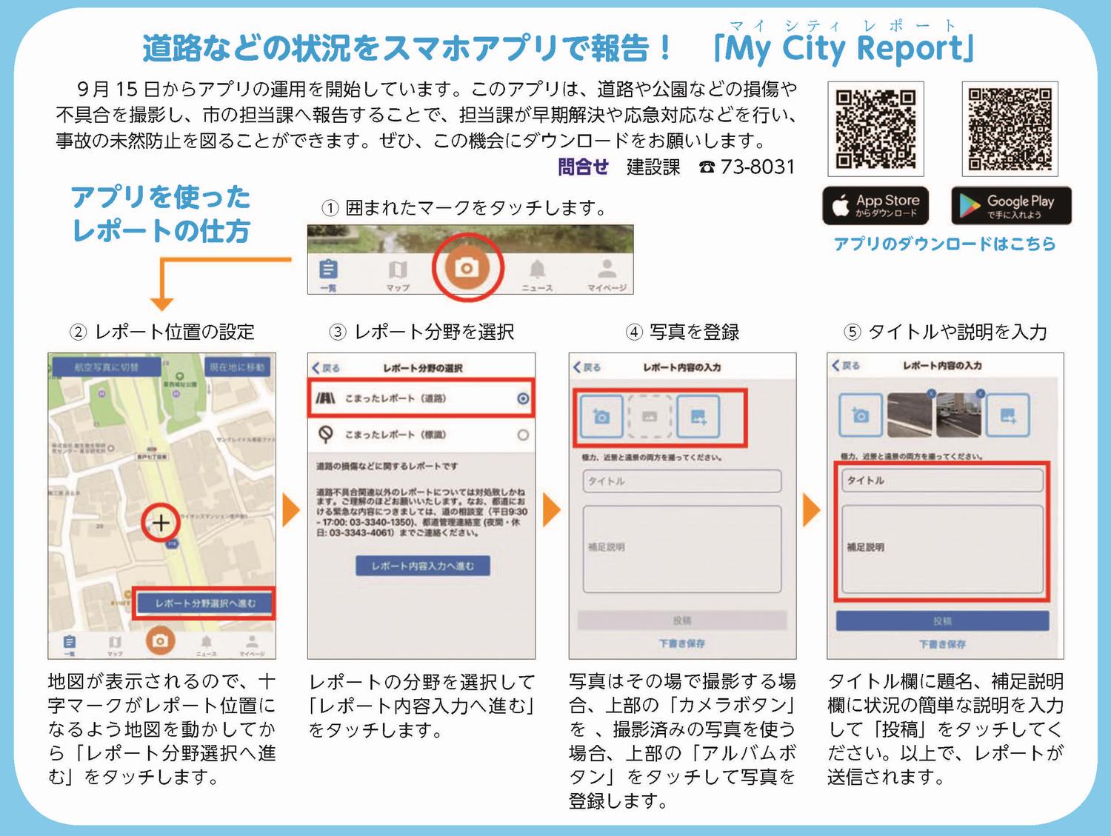The width and height of the screenshot is (1111, 836).
Task: Go back with 戻る in step ④ 写真を登録 screen
Action: click(587, 367)
